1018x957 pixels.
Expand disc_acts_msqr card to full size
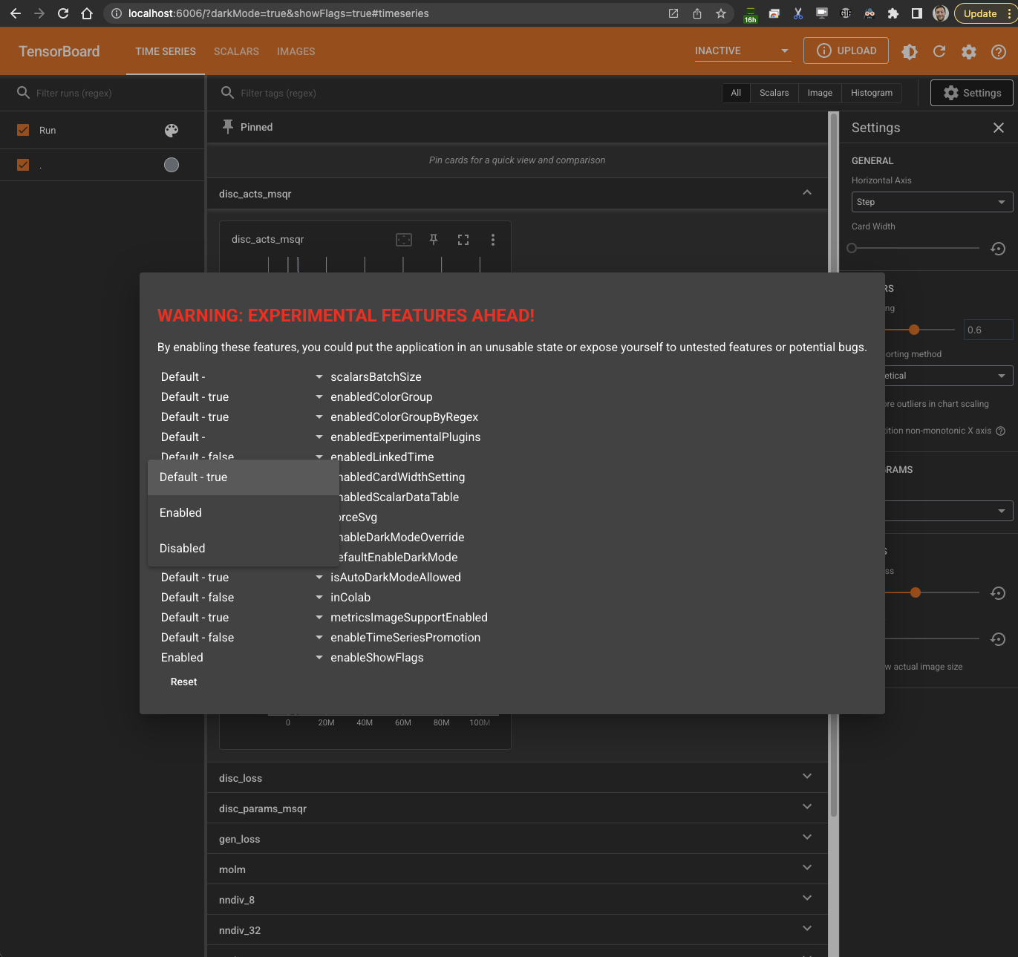coord(463,240)
